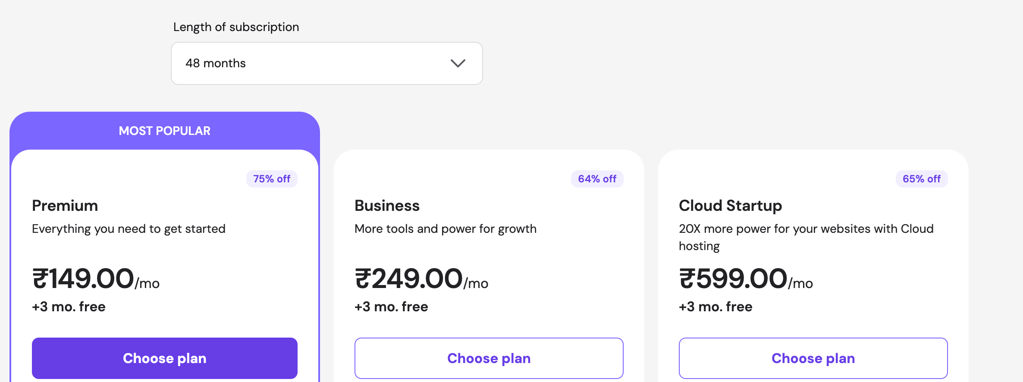Select the Business plan title
1023x382 pixels.
pos(387,206)
